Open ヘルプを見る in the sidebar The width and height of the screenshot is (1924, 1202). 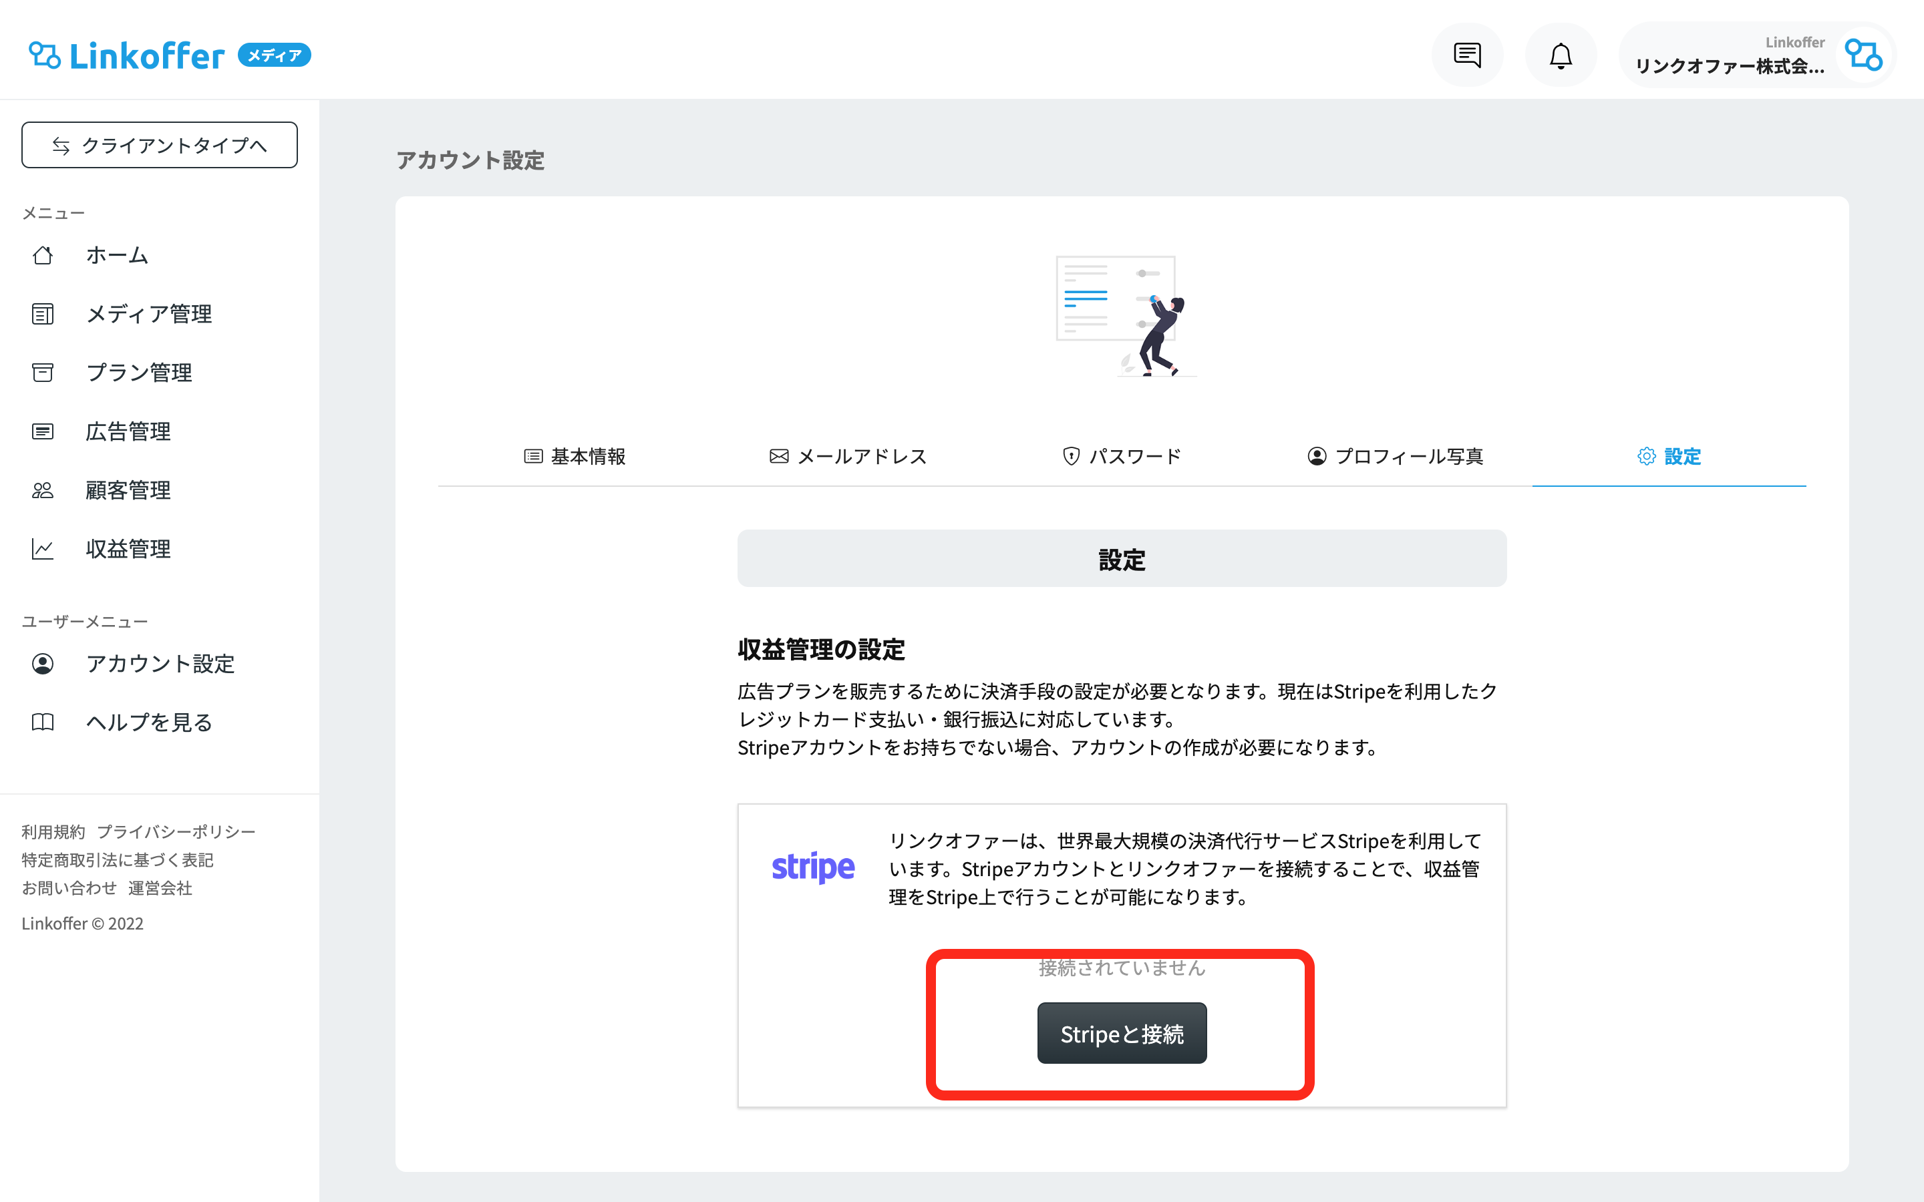point(150,723)
